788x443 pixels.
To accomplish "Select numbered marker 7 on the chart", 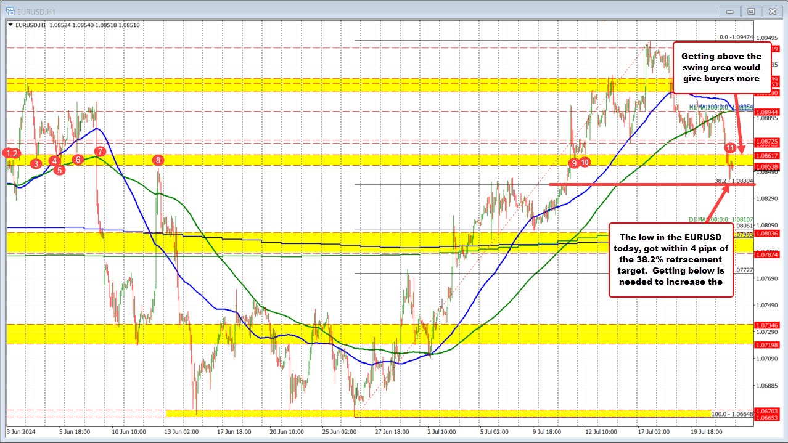I will click(100, 150).
